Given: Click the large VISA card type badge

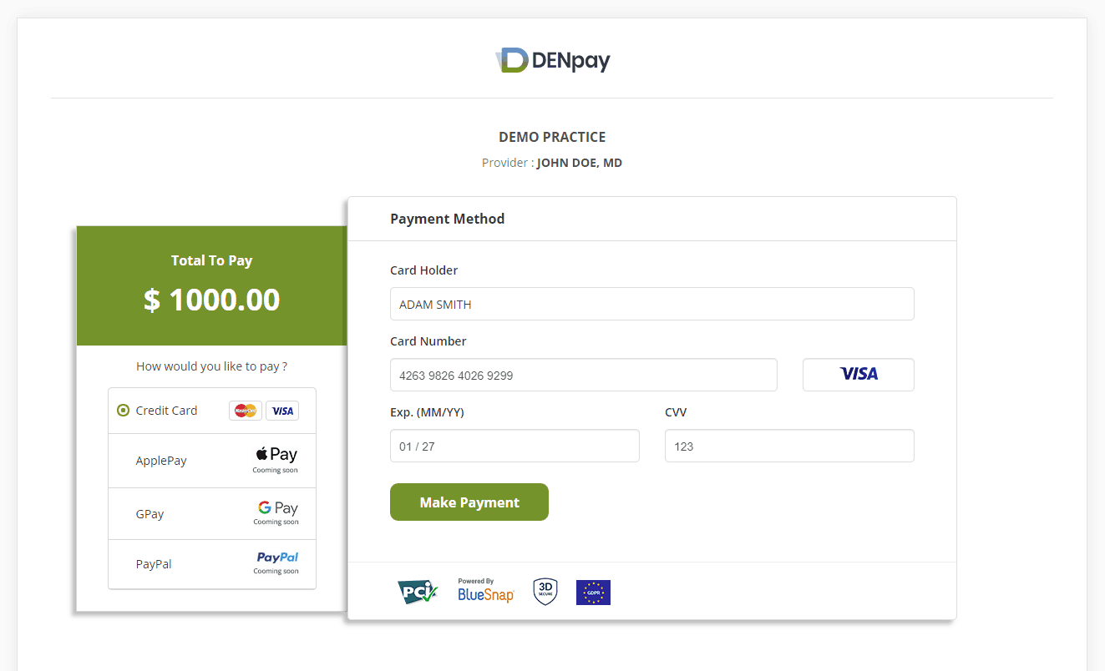Looking at the screenshot, I should pos(859,375).
